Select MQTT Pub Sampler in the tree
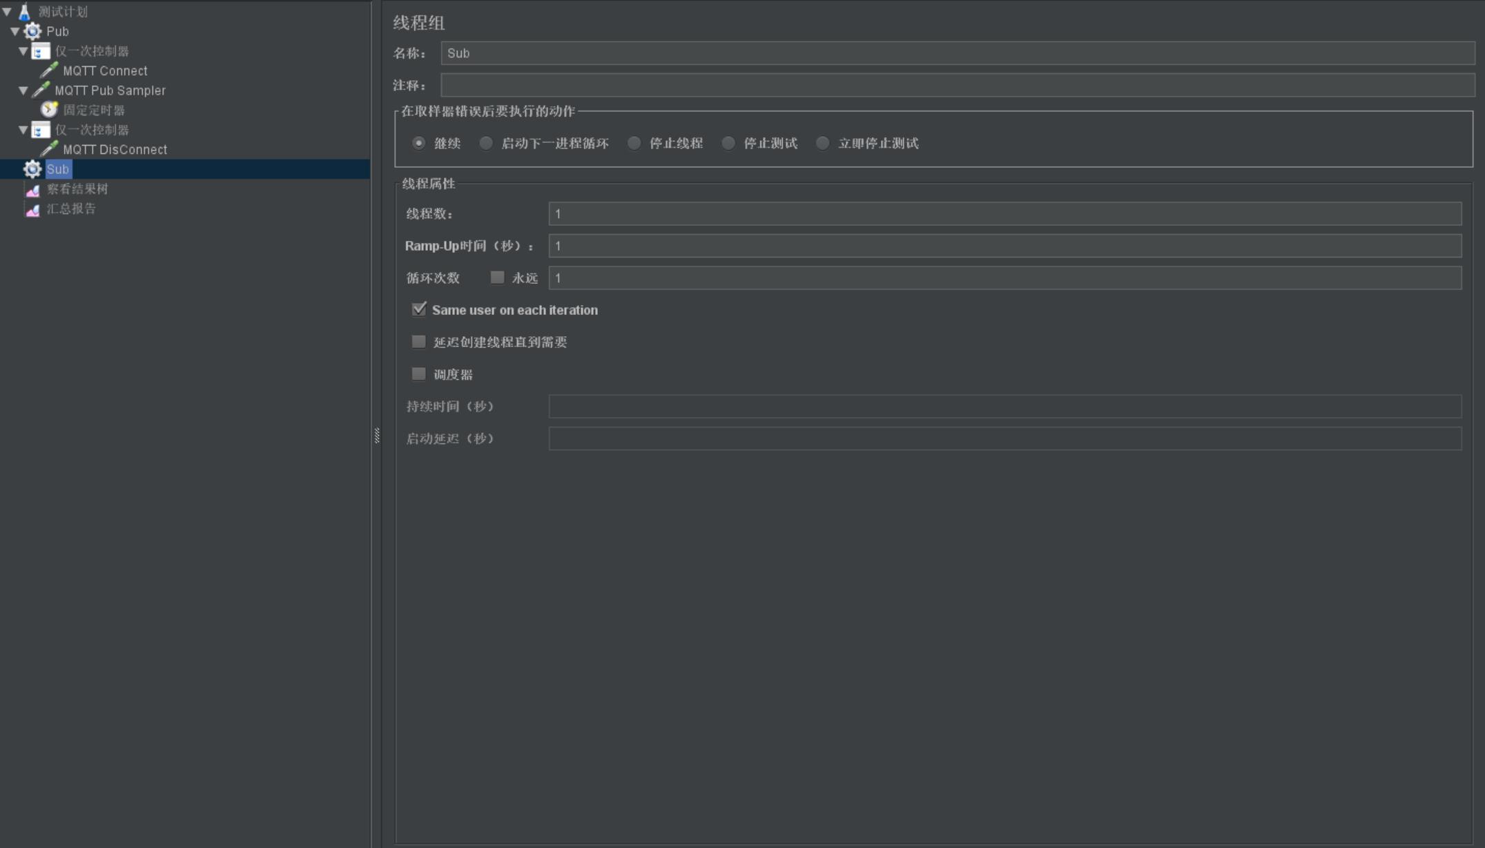Image resolution: width=1485 pixels, height=848 pixels. tap(110, 90)
